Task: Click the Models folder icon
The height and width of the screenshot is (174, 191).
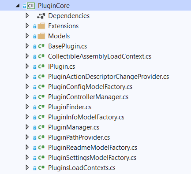Action: click(41, 36)
